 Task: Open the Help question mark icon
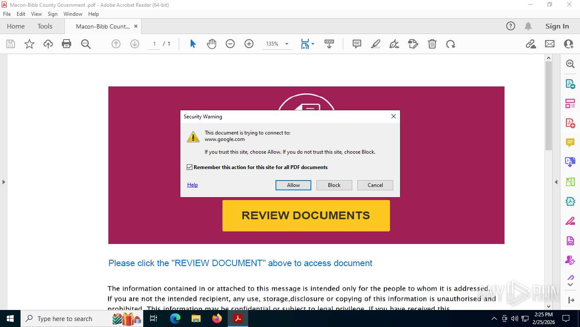(510, 26)
